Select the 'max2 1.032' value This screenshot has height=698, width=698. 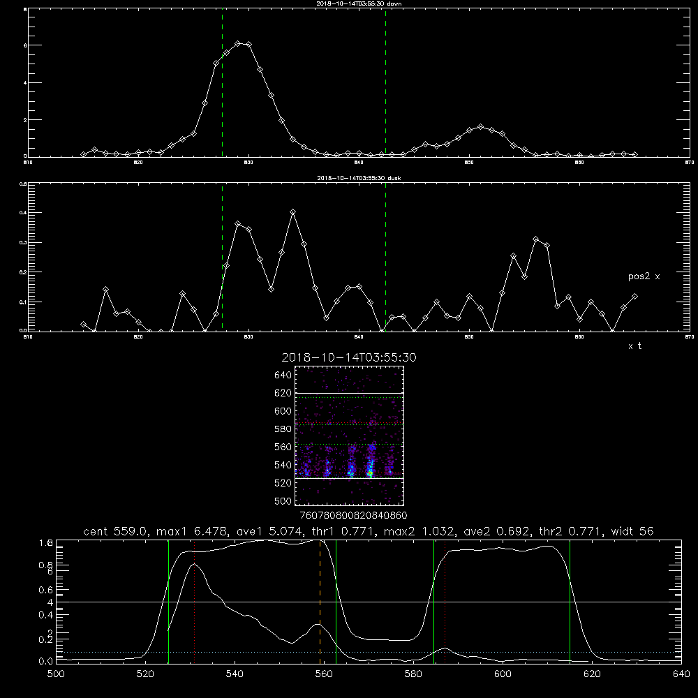(418, 531)
